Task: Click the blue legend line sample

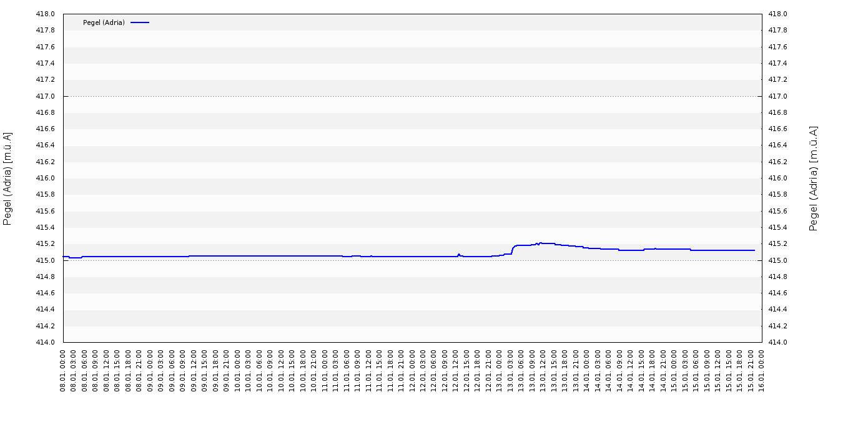Action: click(x=140, y=22)
